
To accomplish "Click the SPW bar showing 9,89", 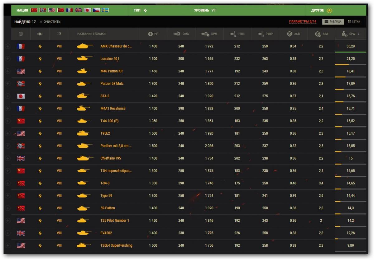I will 351,251.
